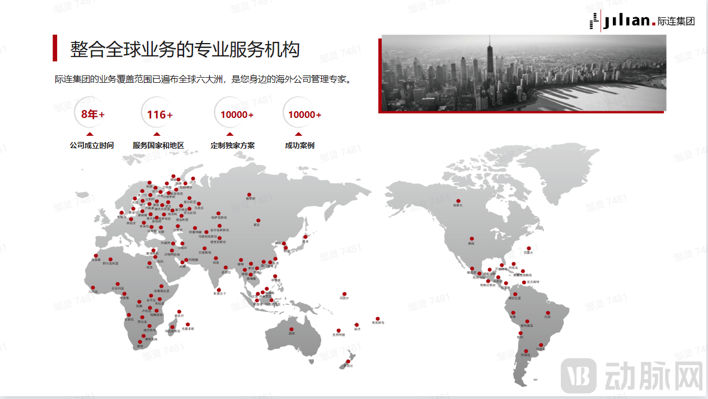Click the Jilian 际连集团 logo
Image resolution: width=708 pixels, height=399 pixels.
coord(642,21)
